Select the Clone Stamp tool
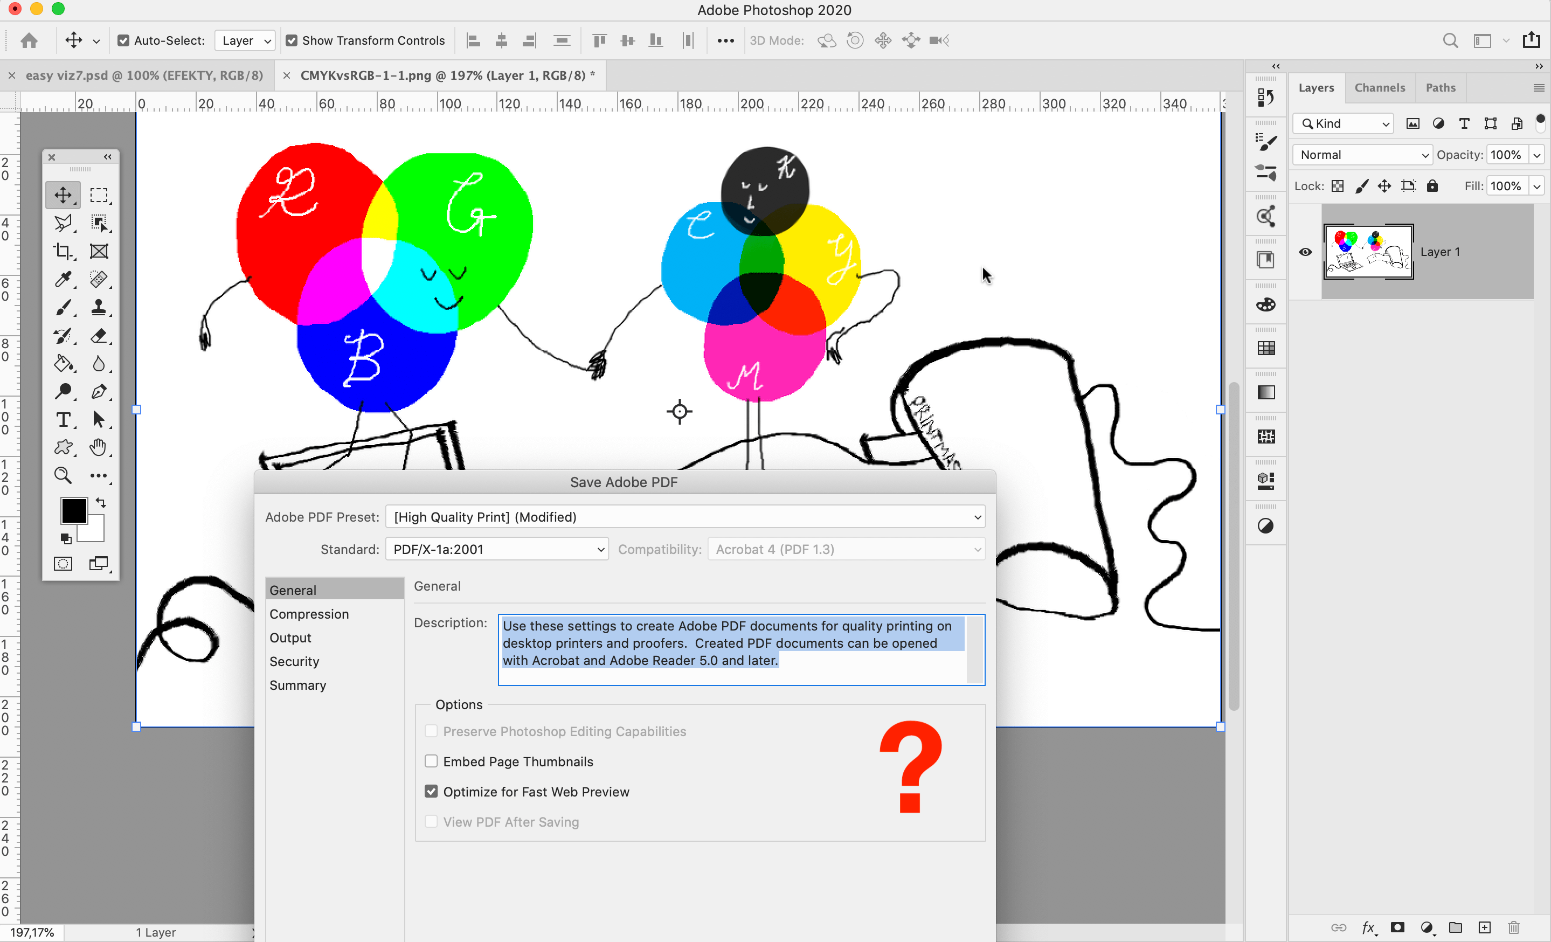1551x942 pixels. pos(99,307)
